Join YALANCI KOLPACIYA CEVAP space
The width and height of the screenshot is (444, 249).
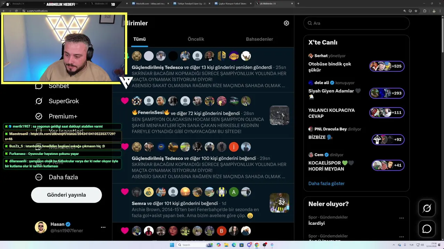click(x=387, y=113)
